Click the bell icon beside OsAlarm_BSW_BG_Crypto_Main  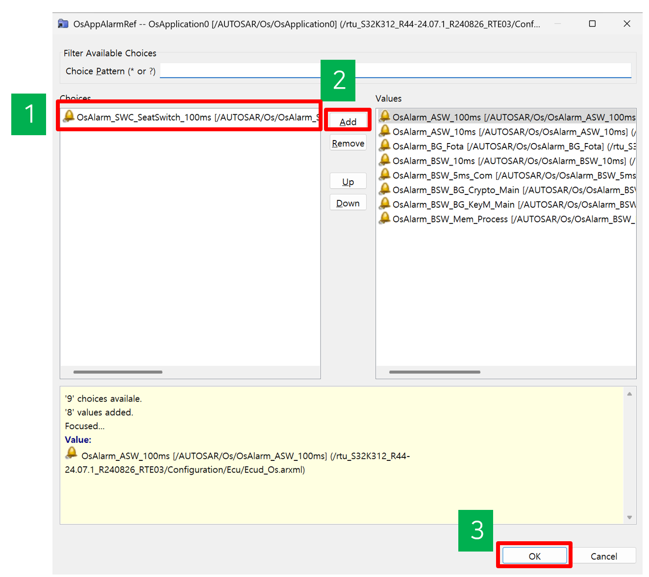[x=385, y=190]
